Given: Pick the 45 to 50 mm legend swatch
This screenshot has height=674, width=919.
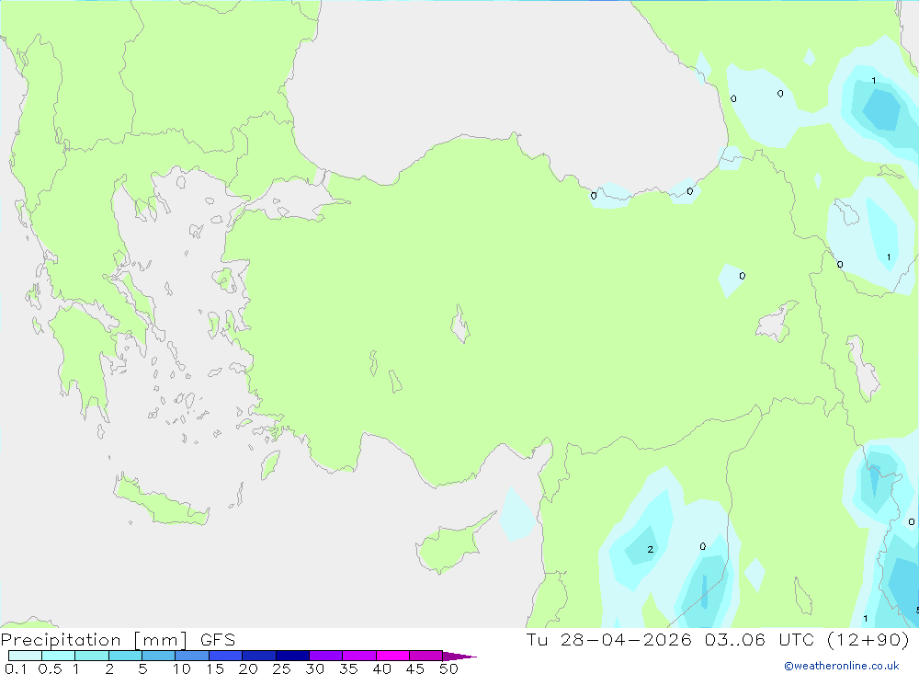Looking at the screenshot, I should point(426,656).
